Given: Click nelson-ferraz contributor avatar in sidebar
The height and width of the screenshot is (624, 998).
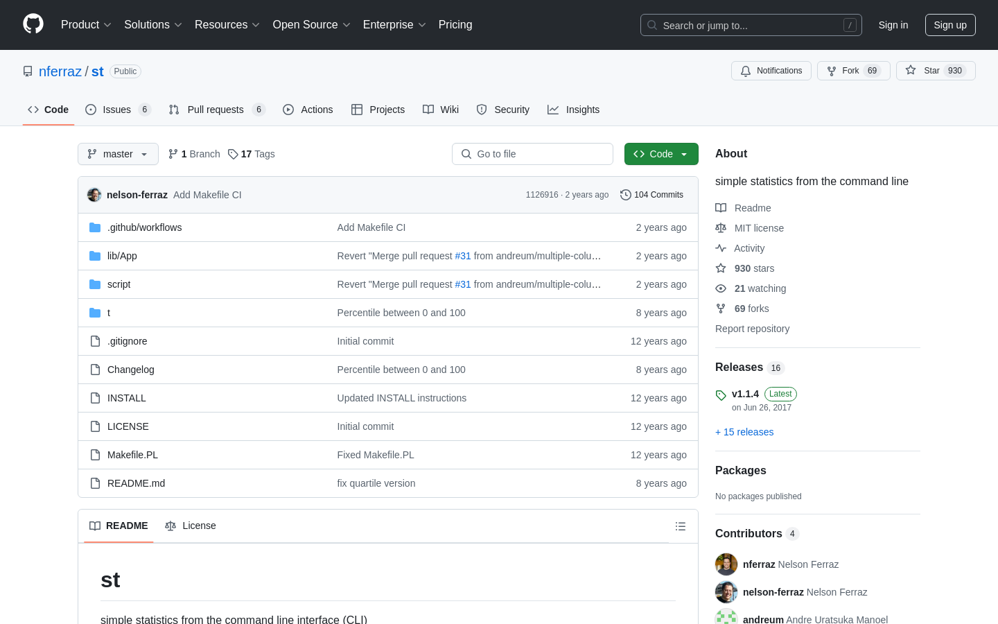Looking at the screenshot, I should click(x=726, y=592).
